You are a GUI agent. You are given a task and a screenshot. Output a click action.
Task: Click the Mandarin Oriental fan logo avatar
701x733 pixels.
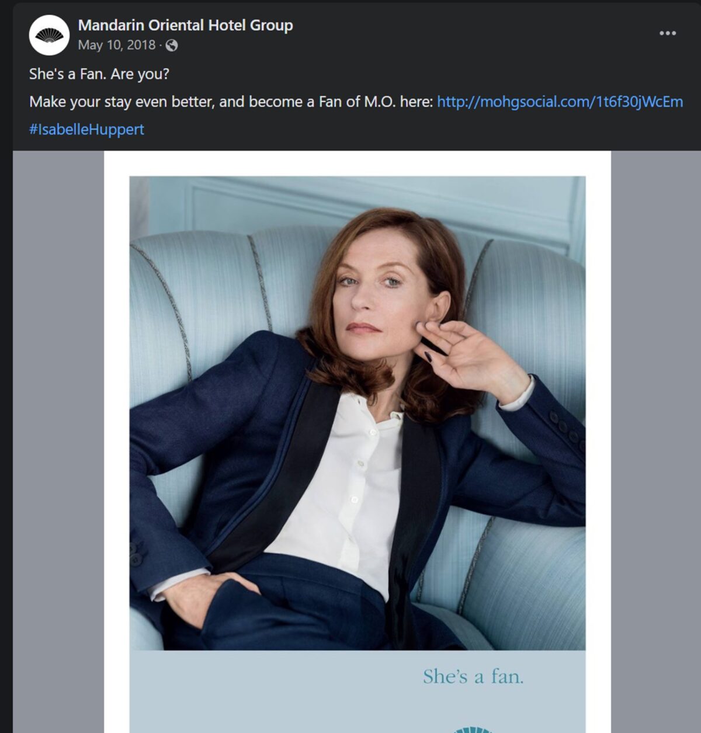point(49,35)
